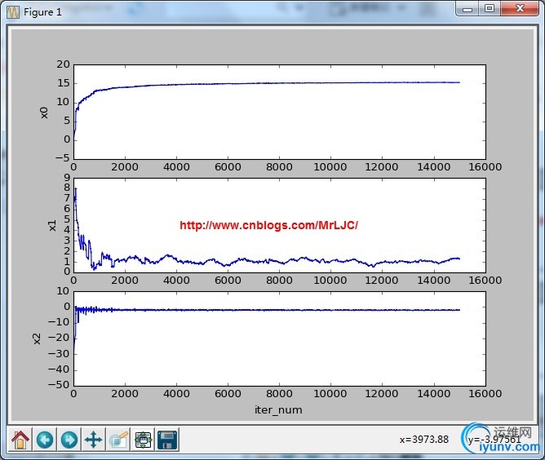Activate the zoom to rectangle tool
The width and height of the screenshot is (545, 460).
[x=118, y=440]
